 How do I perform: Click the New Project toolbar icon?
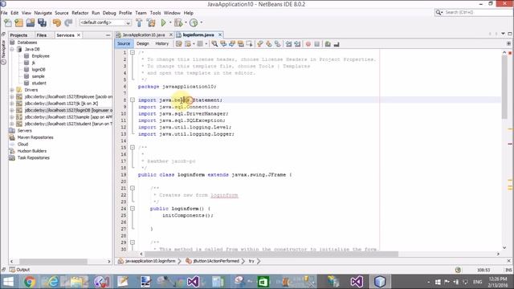(19, 22)
